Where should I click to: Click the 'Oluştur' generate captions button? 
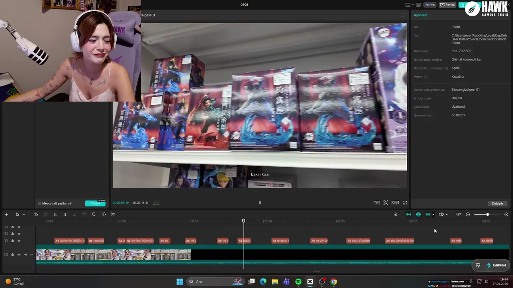[95, 203]
